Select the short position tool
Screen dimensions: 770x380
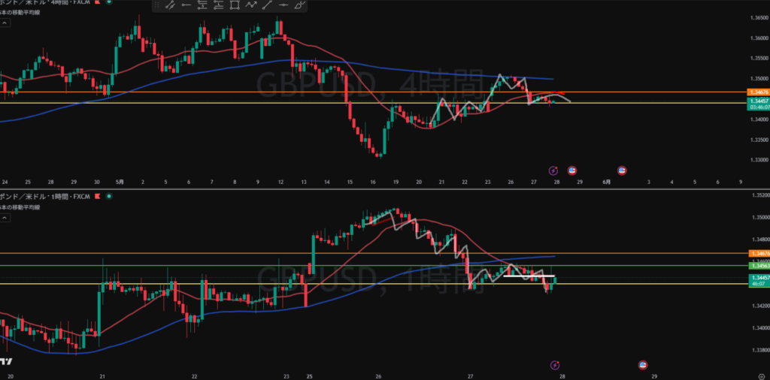point(202,5)
